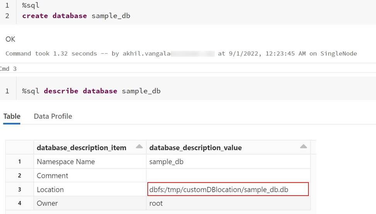Click the database_description_value column header
Image resolution: width=376 pixels, height=214 pixels.
click(196, 148)
